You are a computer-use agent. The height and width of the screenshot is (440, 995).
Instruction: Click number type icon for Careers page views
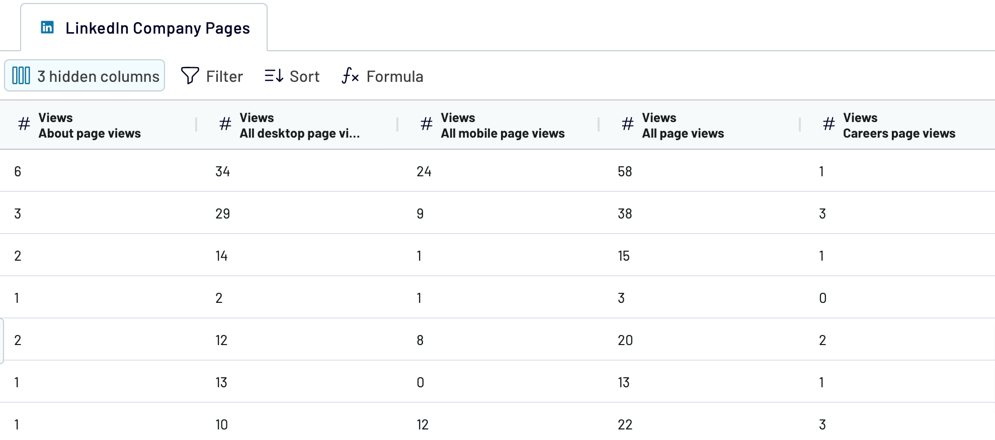click(x=829, y=124)
